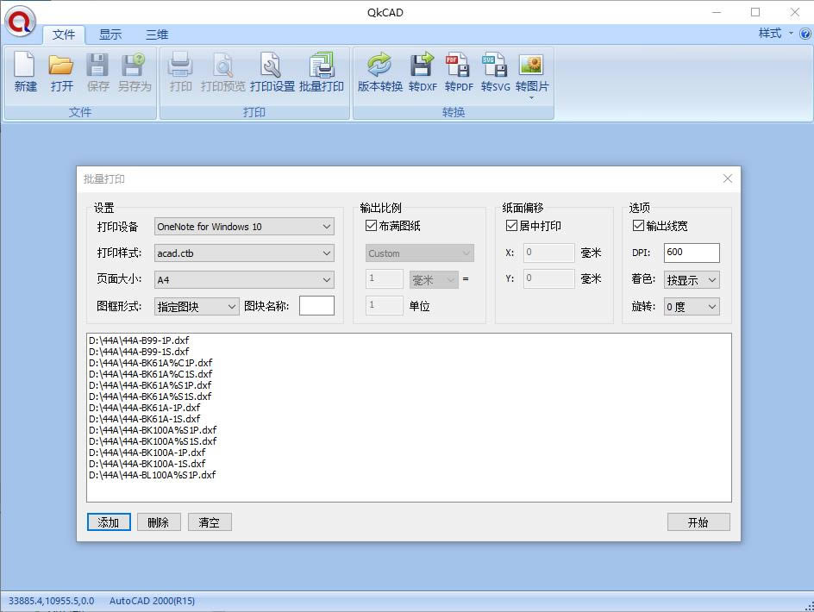The image size is (814, 612).
Task: Click the Version Convert icon
Action: pos(379,65)
